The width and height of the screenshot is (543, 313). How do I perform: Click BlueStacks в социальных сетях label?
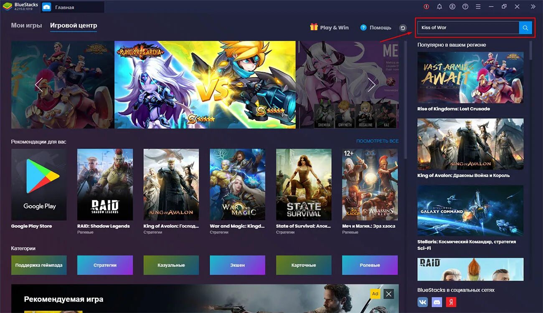coord(456,290)
